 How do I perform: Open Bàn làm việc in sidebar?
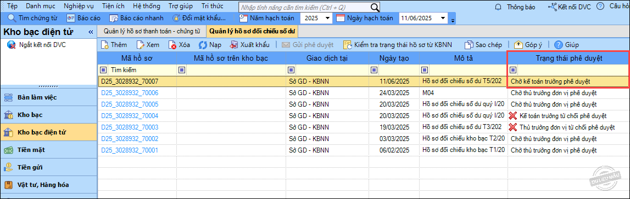(x=49, y=97)
